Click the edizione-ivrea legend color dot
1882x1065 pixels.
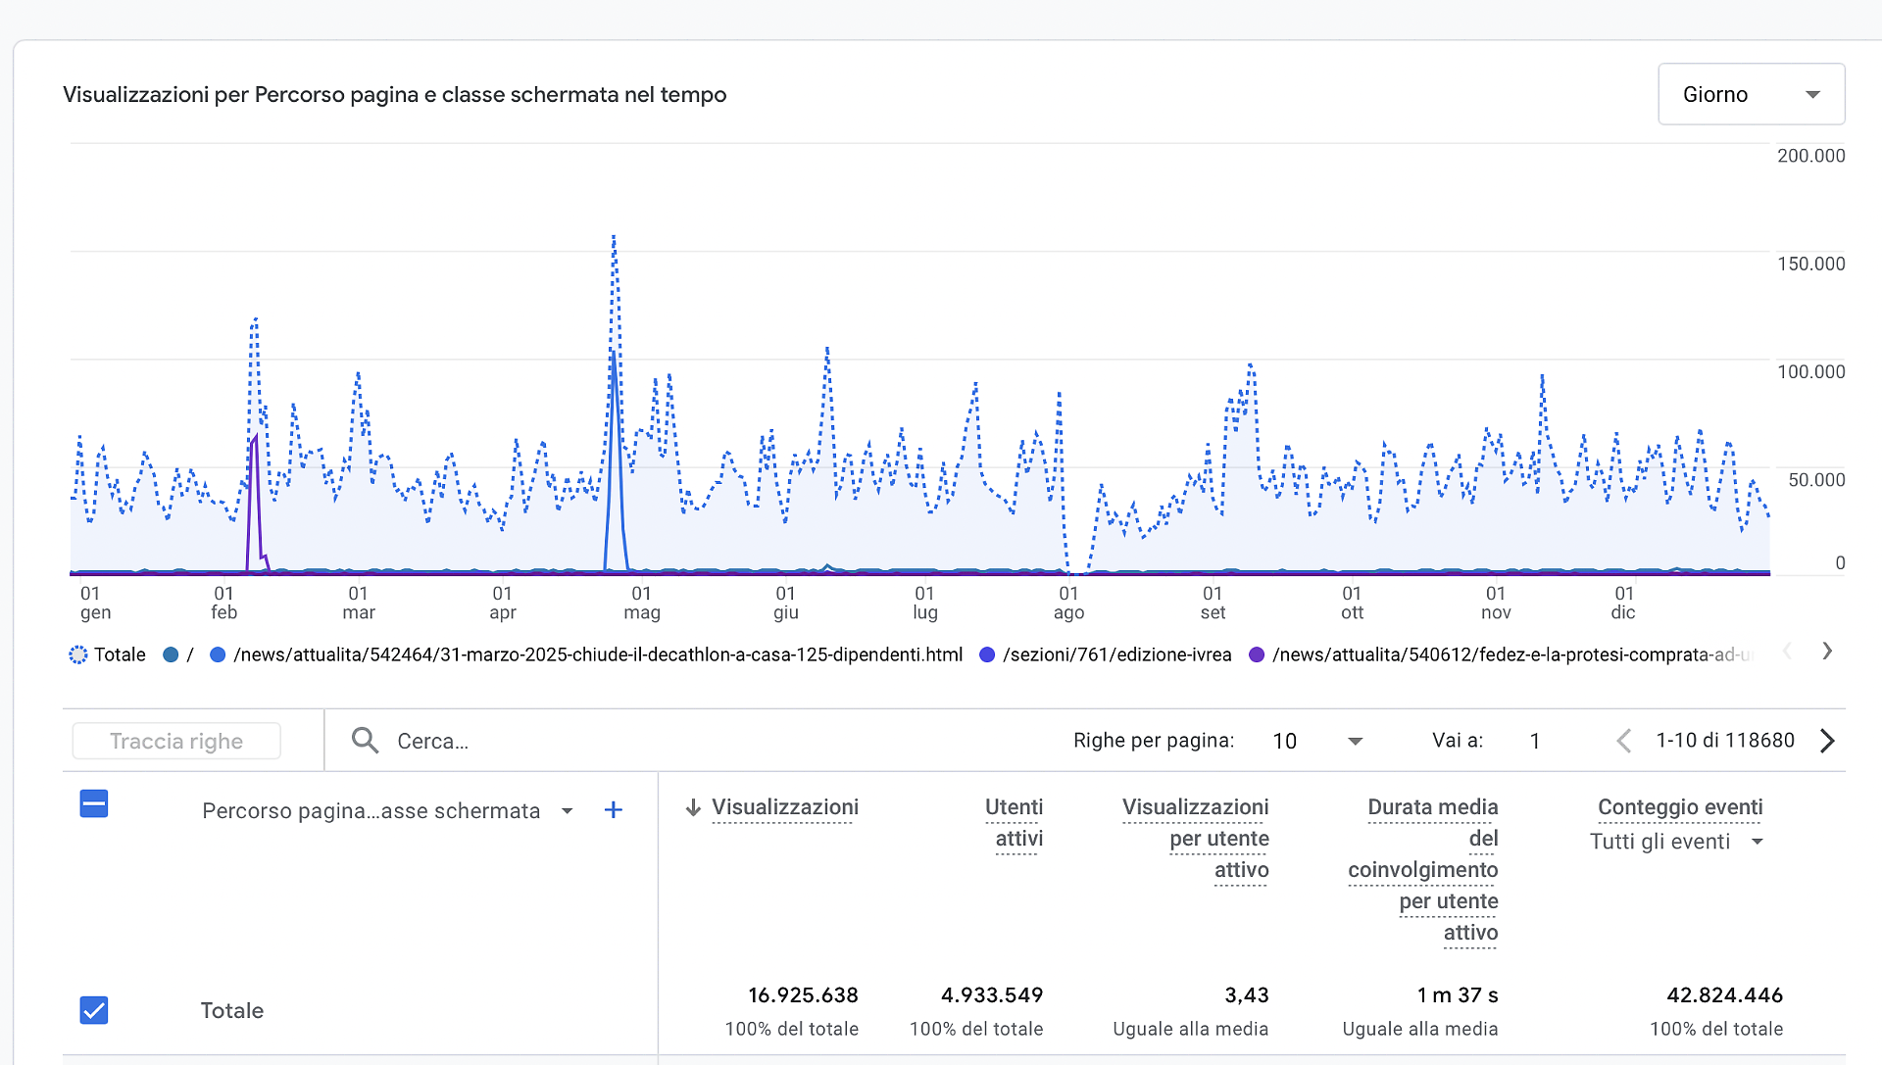coord(987,654)
